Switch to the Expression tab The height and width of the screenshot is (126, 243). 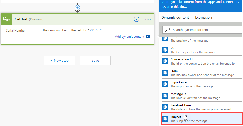(x=203, y=18)
